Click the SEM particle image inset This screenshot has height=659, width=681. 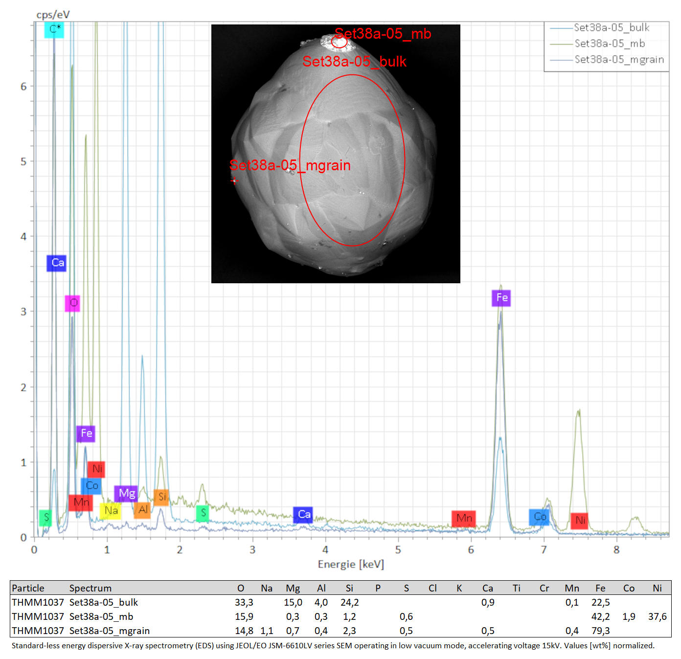[x=336, y=154]
